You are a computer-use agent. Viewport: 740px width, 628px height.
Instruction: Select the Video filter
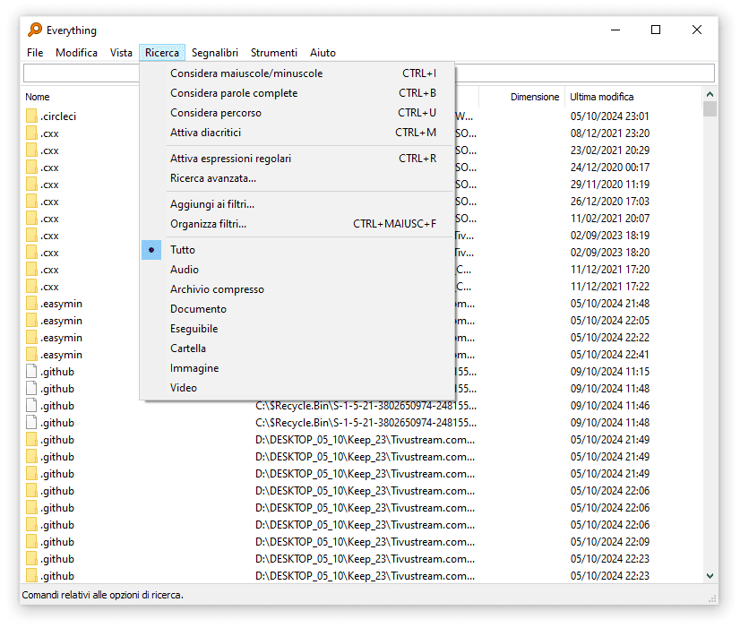point(297,388)
